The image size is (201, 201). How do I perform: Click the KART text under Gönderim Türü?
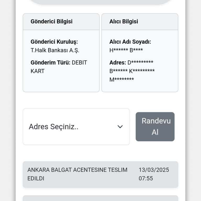[x=37, y=71]
